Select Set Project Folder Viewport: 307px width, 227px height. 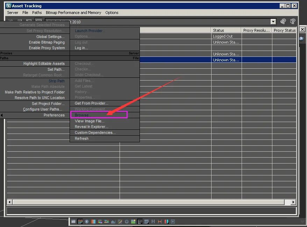pyautogui.click(x=48, y=104)
